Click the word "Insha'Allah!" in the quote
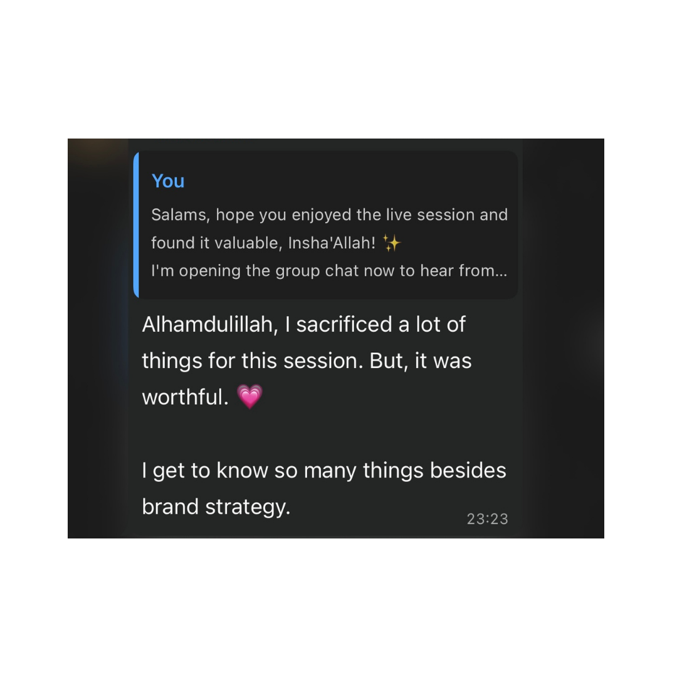Screen dimensions: 677x677 332,243
